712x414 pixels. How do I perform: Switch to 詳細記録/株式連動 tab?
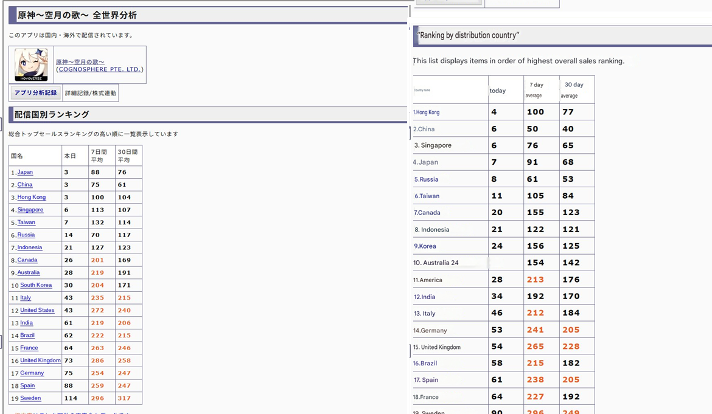(90, 93)
